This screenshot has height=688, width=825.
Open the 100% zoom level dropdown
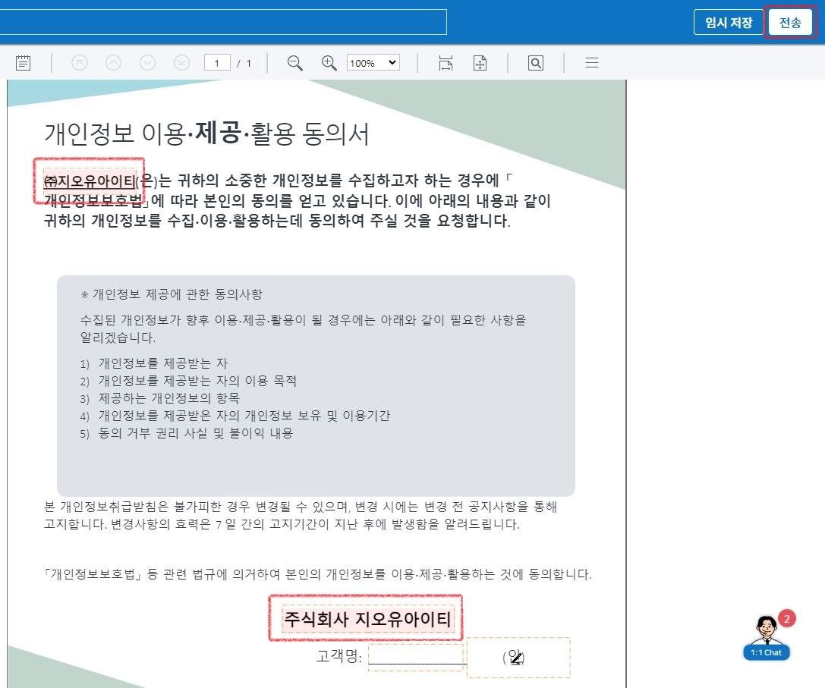tap(373, 63)
